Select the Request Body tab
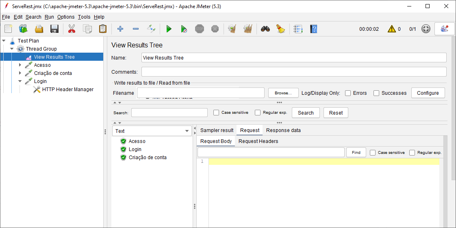Viewport: 456px width, 228px height. point(216,141)
